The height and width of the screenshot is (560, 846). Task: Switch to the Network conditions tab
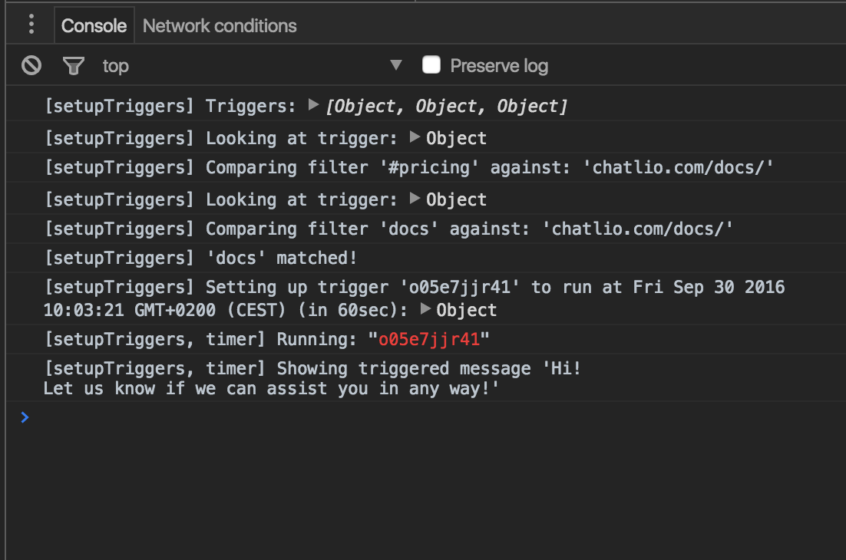point(220,25)
